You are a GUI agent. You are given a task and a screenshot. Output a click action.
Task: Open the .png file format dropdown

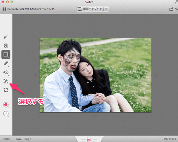tap(27, 139)
